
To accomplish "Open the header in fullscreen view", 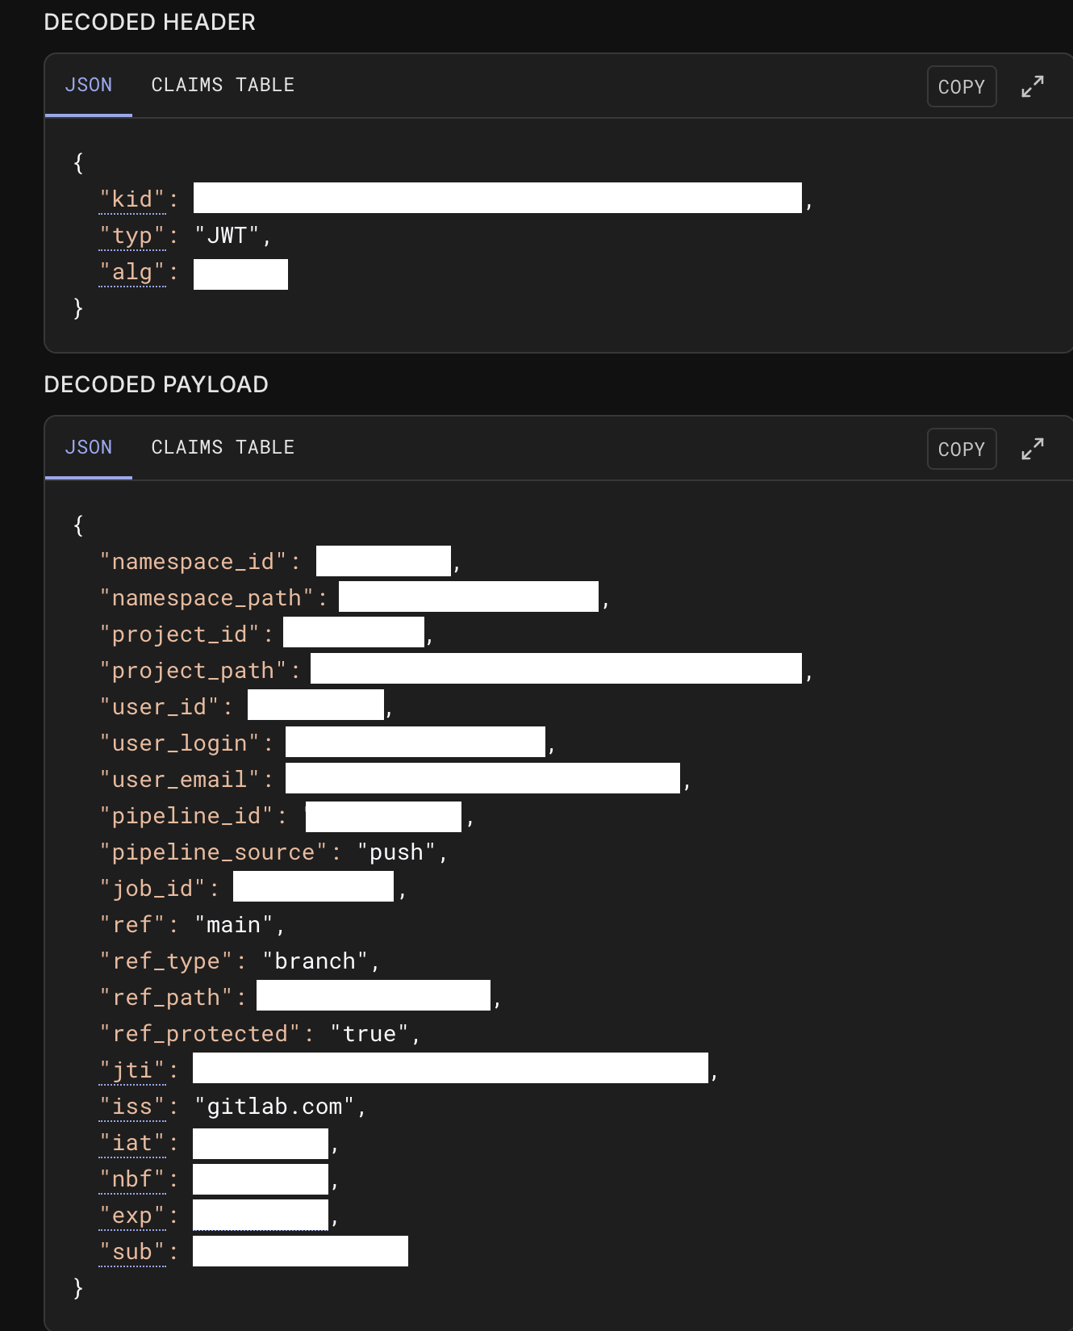I will coord(1033,86).
